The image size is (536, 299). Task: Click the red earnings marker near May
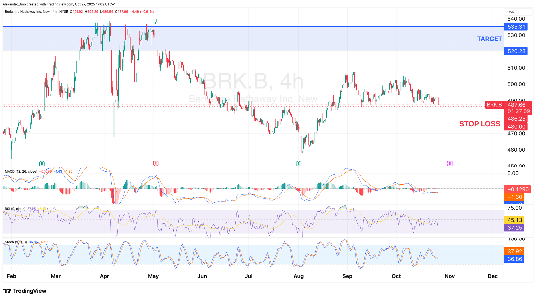[156, 163]
